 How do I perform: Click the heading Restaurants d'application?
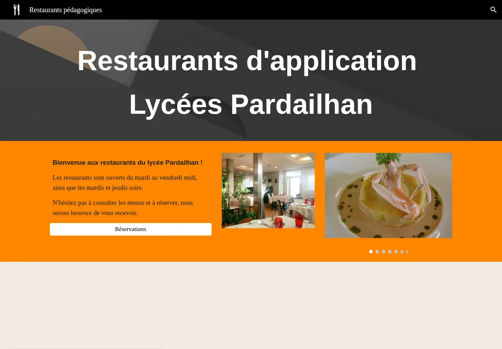click(x=247, y=61)
